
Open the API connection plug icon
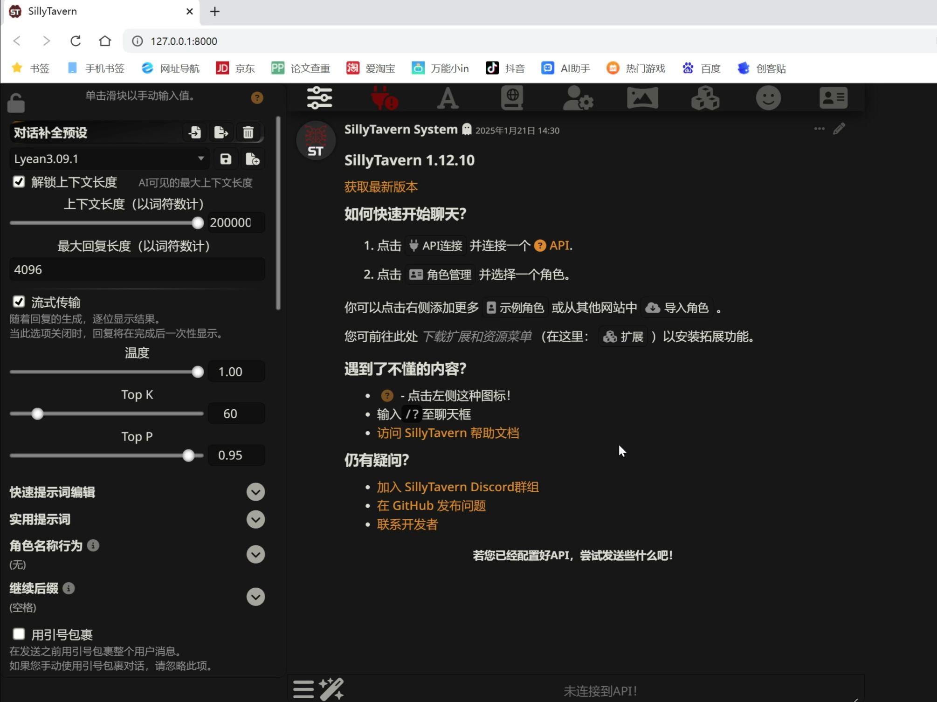(384, 98)
